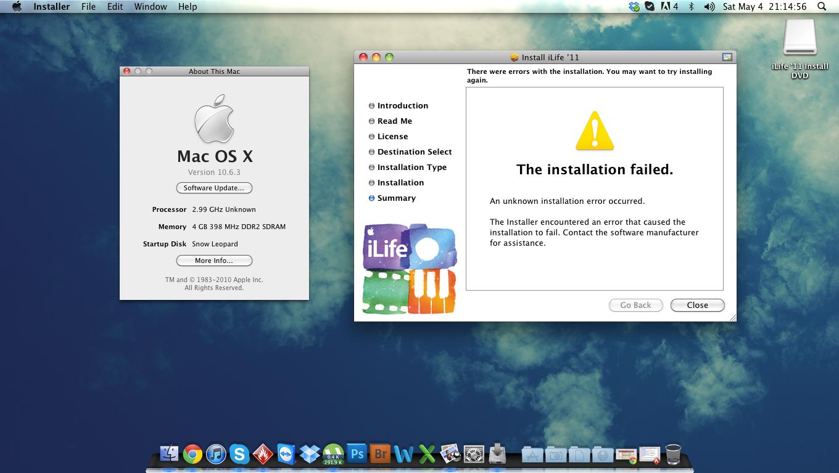Click Software Update in About This Mac

click(214, 188)
